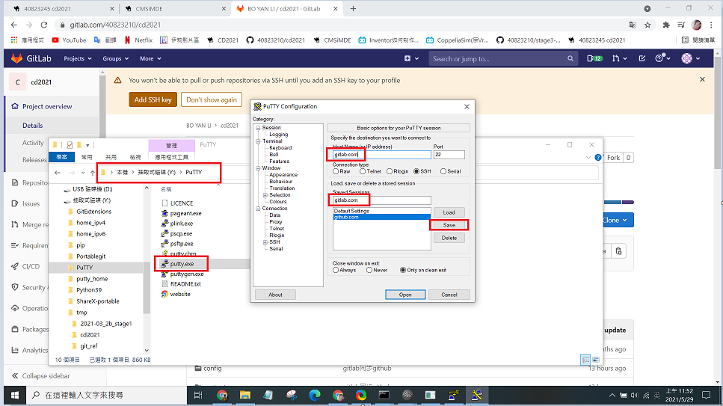The image size is (723, 406).
Task: Click Open to start the PuTTY connection
Action: tap(405, 295)
